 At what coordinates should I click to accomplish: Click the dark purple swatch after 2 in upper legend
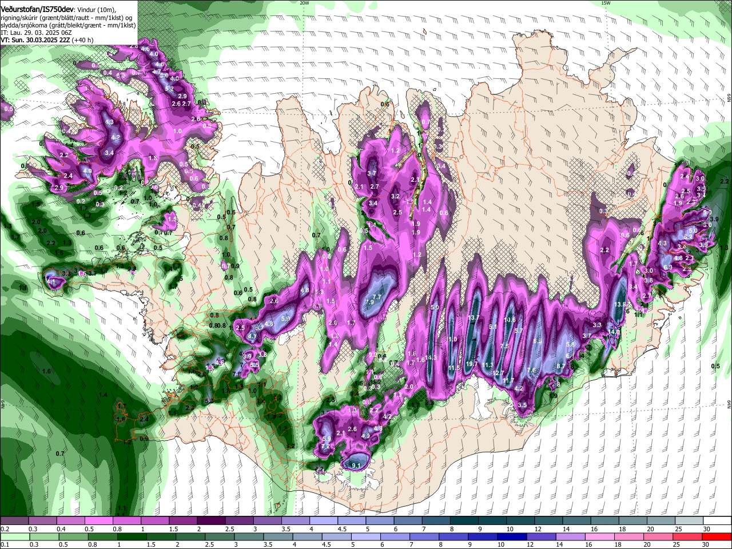pos(211,521)
